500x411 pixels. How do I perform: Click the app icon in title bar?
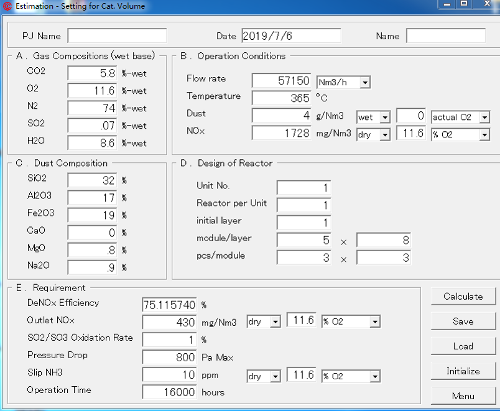(x=7, y=6)
